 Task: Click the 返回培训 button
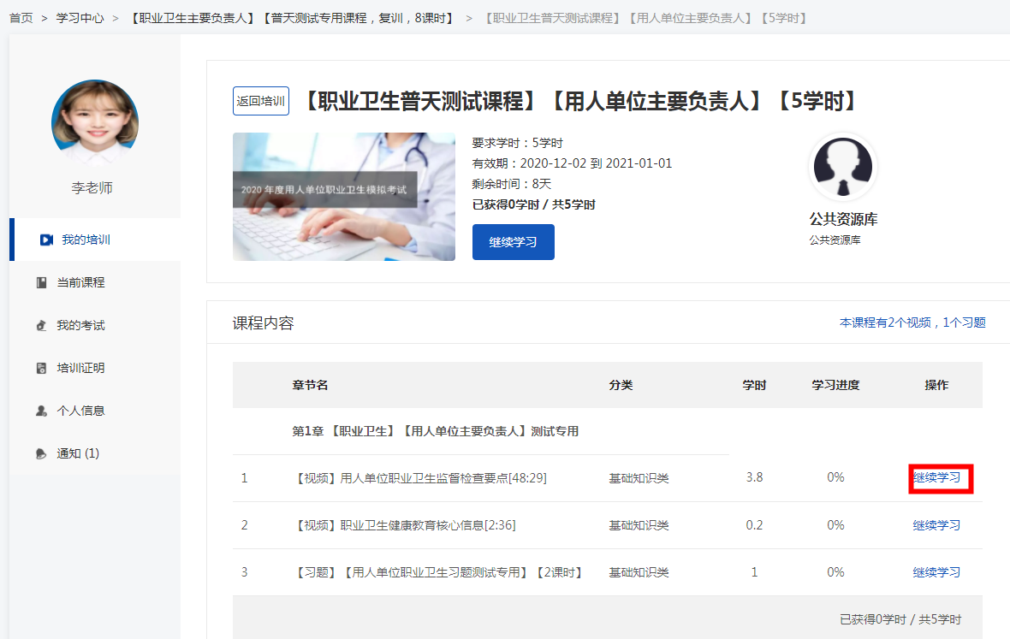tap(260, 101)
